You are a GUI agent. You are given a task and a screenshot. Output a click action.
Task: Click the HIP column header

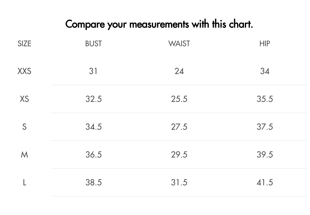click(265, 43)
